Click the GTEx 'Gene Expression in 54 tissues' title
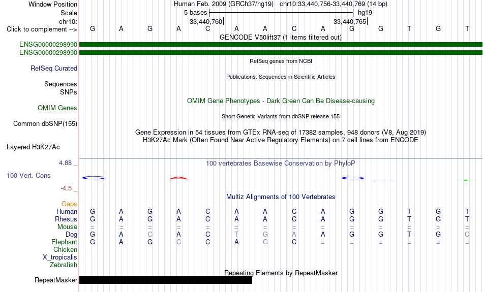 281,133
